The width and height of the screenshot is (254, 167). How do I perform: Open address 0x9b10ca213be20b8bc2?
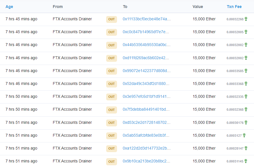pyautogui.click(x=145, y=161)
